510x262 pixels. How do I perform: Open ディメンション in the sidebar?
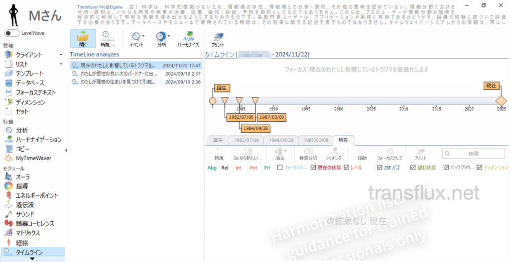tap(30, 102)
